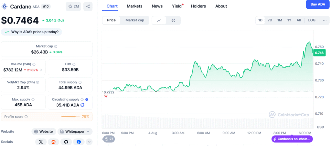Screen dimensions: 331x146
Task: Switch to candlestick chart view icon
Action: coord(174,20)
